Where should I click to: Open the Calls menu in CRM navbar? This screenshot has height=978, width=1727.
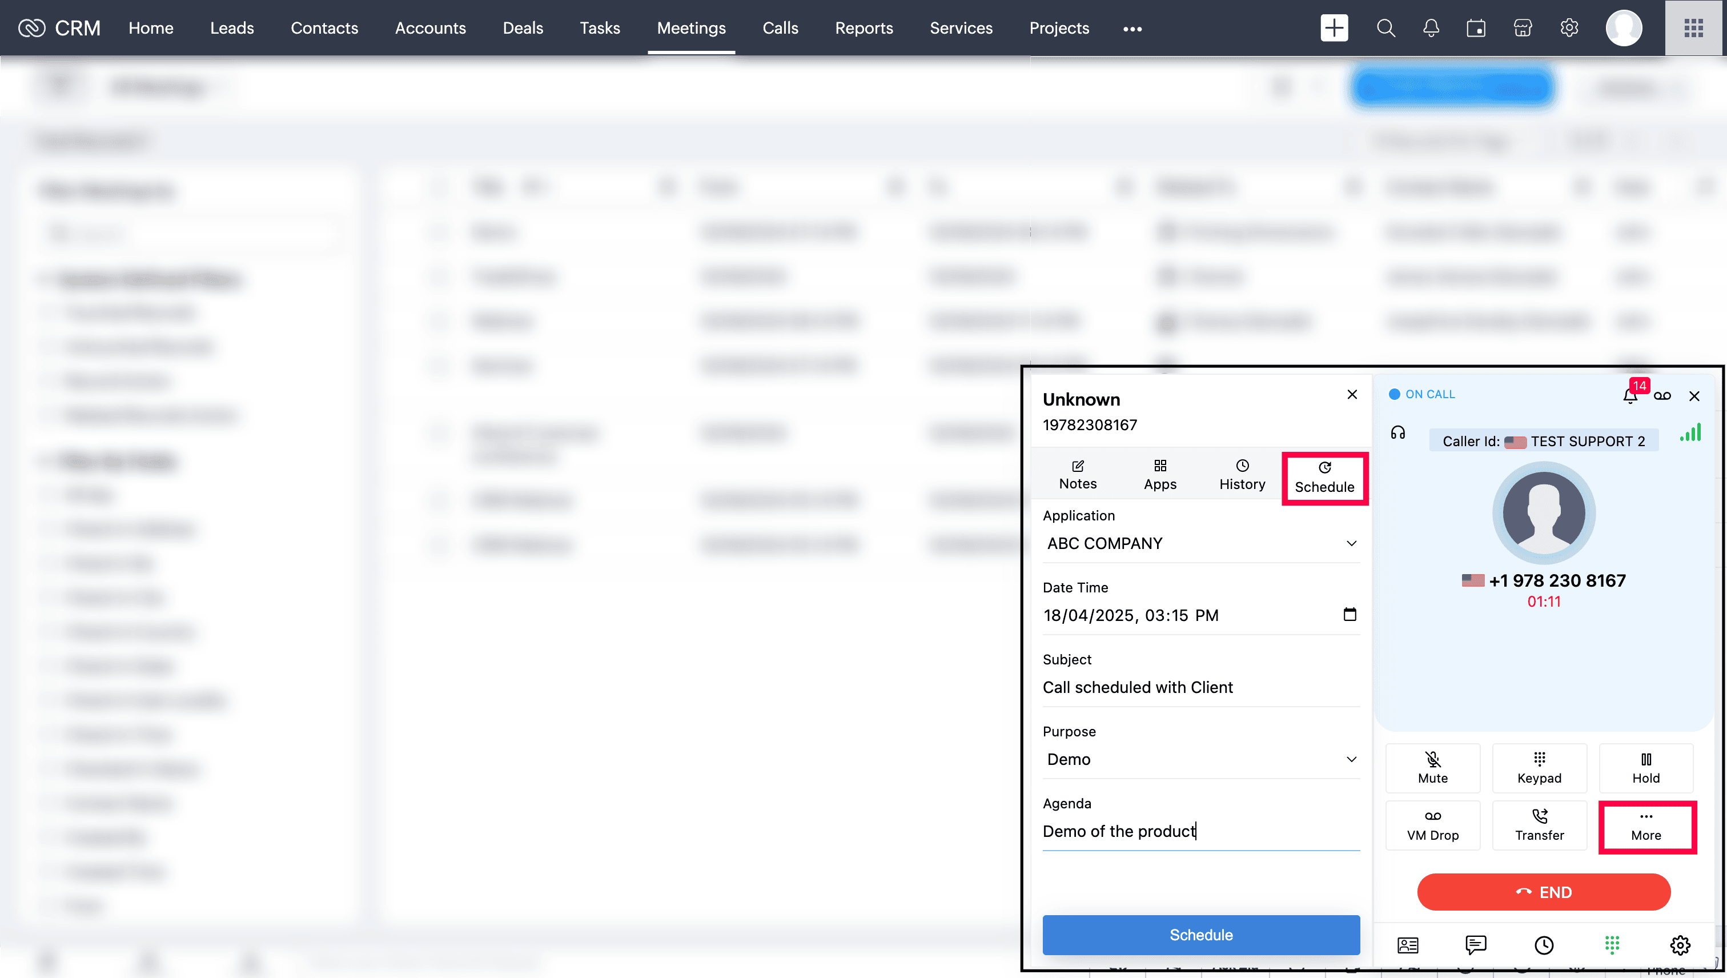(780, 27)
